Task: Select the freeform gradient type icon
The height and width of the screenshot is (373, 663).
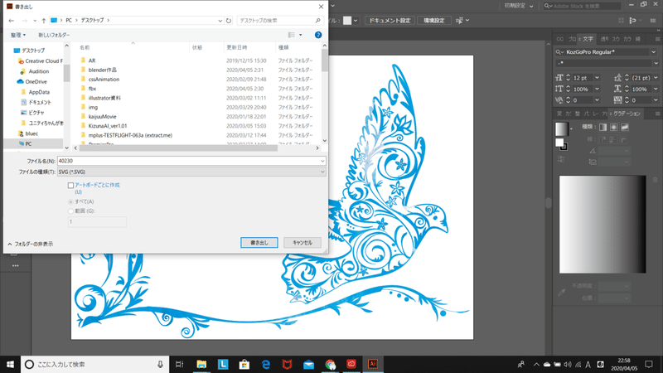Action: pos(625,127)
